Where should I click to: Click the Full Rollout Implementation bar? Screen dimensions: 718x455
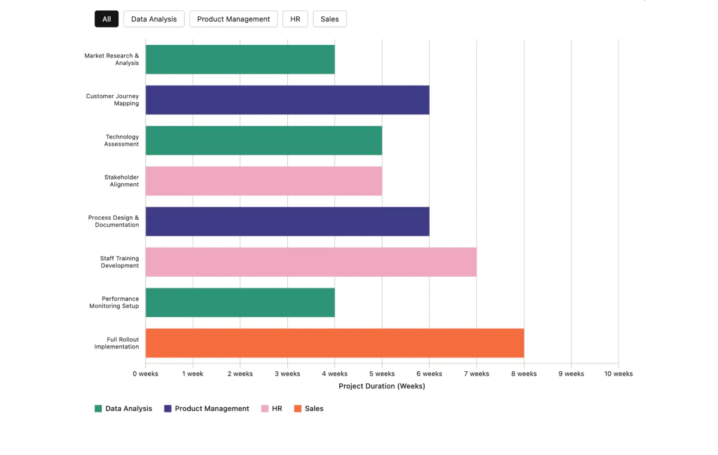coord(334,343)
